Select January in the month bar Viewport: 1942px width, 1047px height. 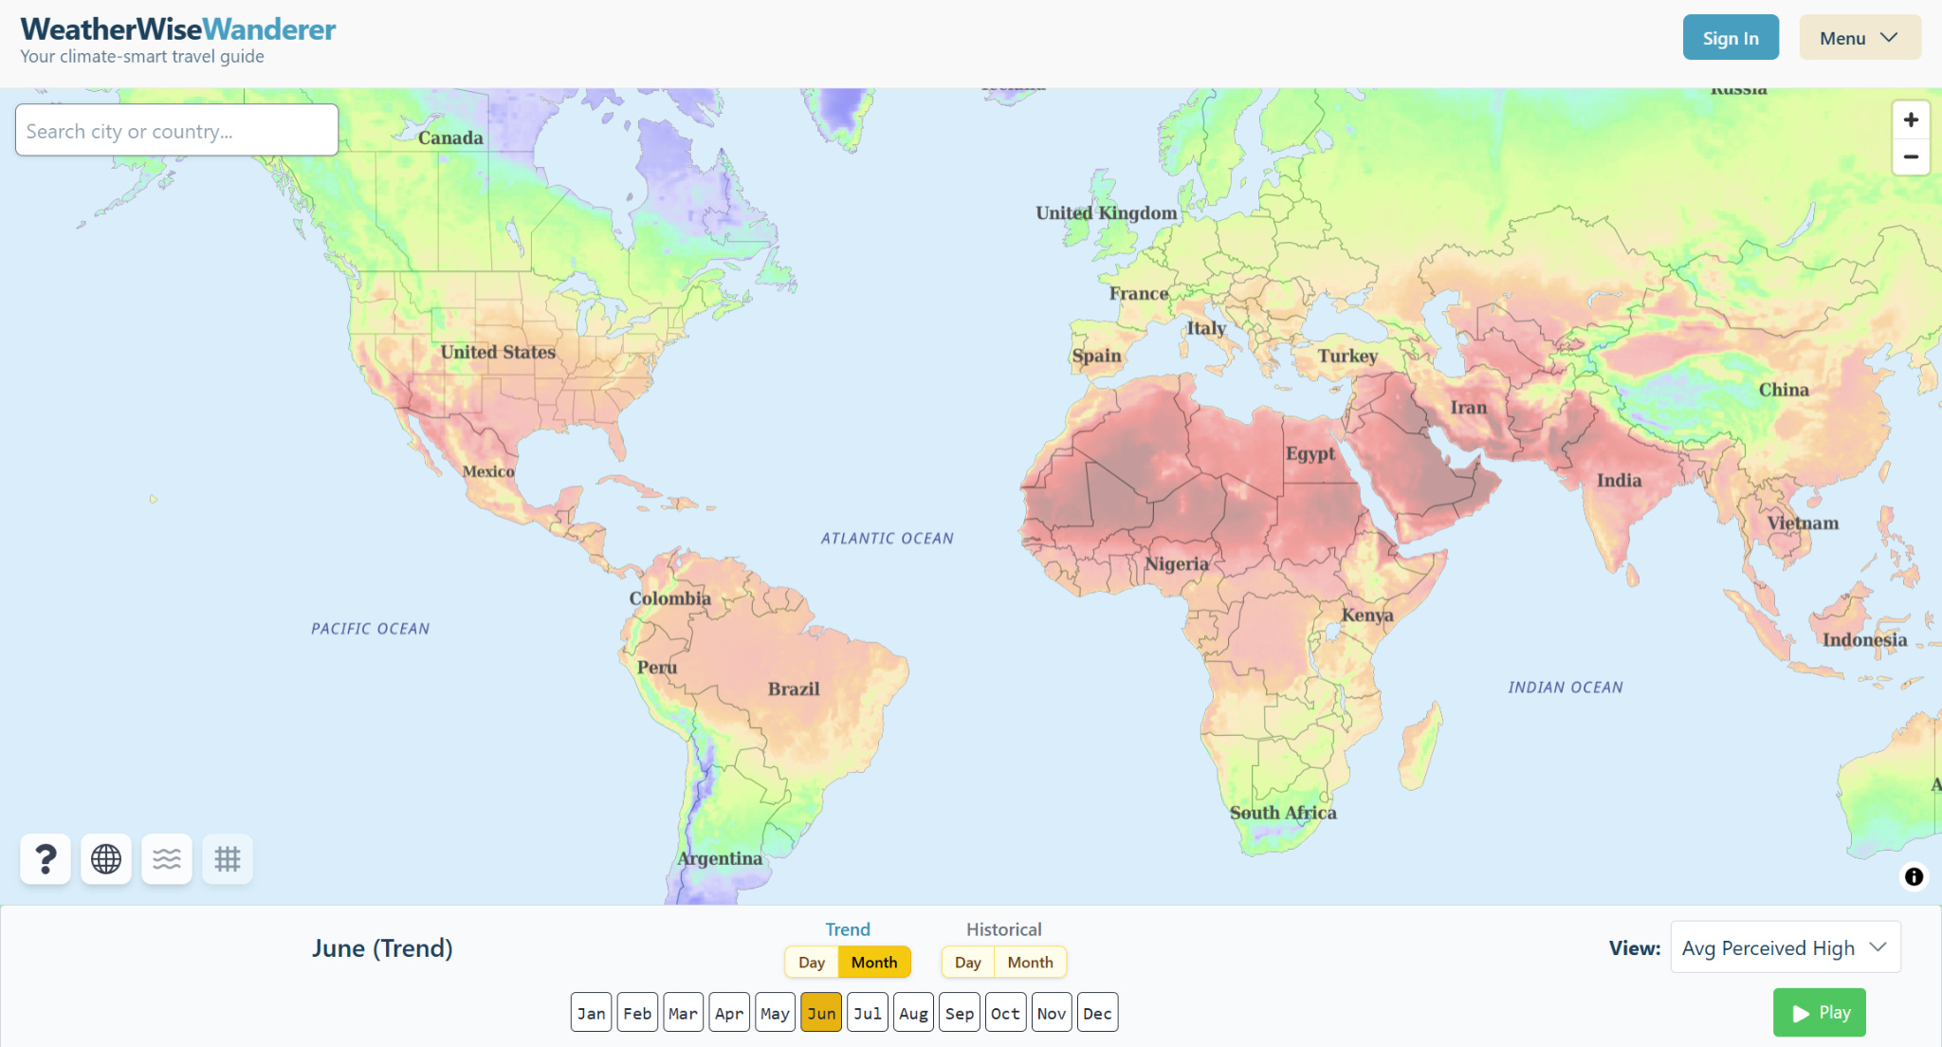tap(592, 1013)
